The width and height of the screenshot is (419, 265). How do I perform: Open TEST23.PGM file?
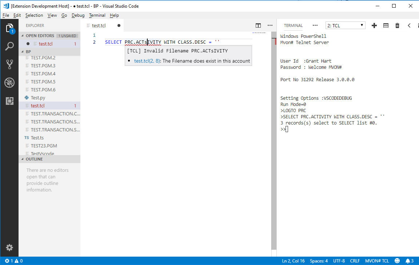[49, 146]
